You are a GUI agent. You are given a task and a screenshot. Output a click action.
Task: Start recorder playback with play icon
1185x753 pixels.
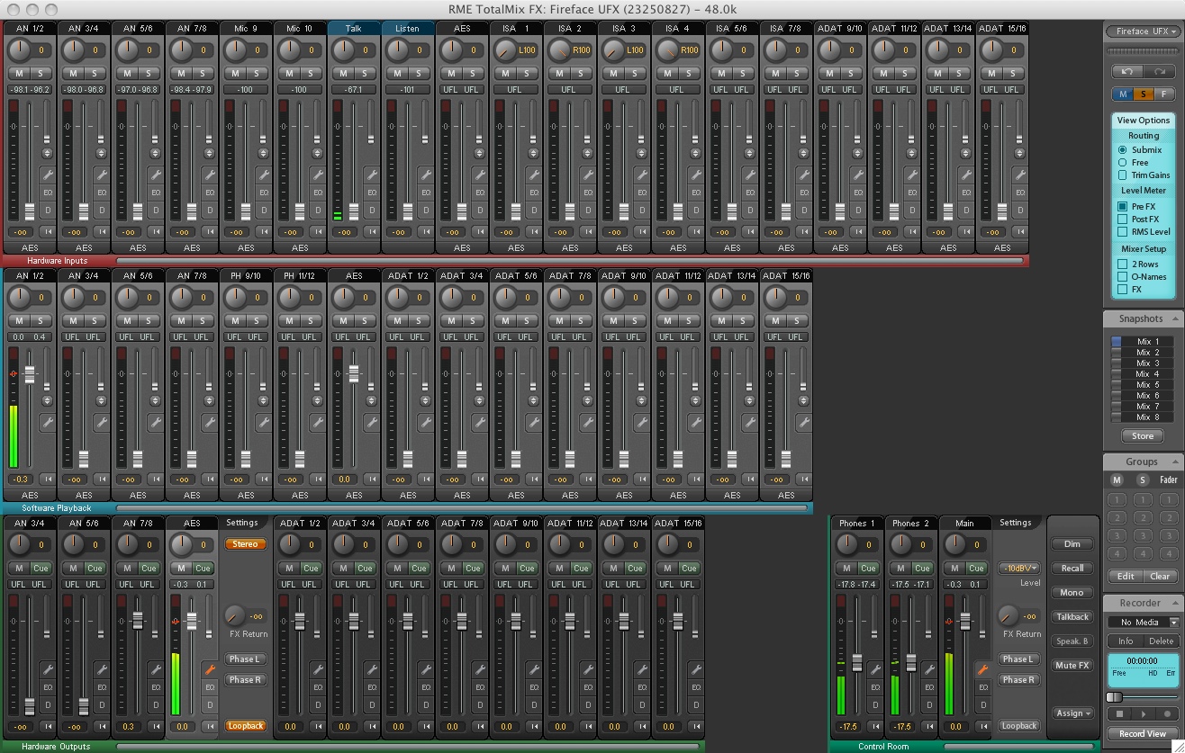coord(1144,714)
